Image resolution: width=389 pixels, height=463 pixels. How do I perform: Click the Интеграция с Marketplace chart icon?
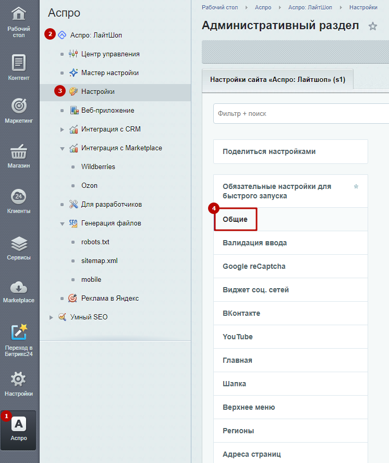pyautogui.click(x=74, y=148)
